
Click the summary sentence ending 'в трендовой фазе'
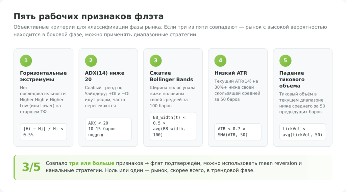click(x=173, y=167)
